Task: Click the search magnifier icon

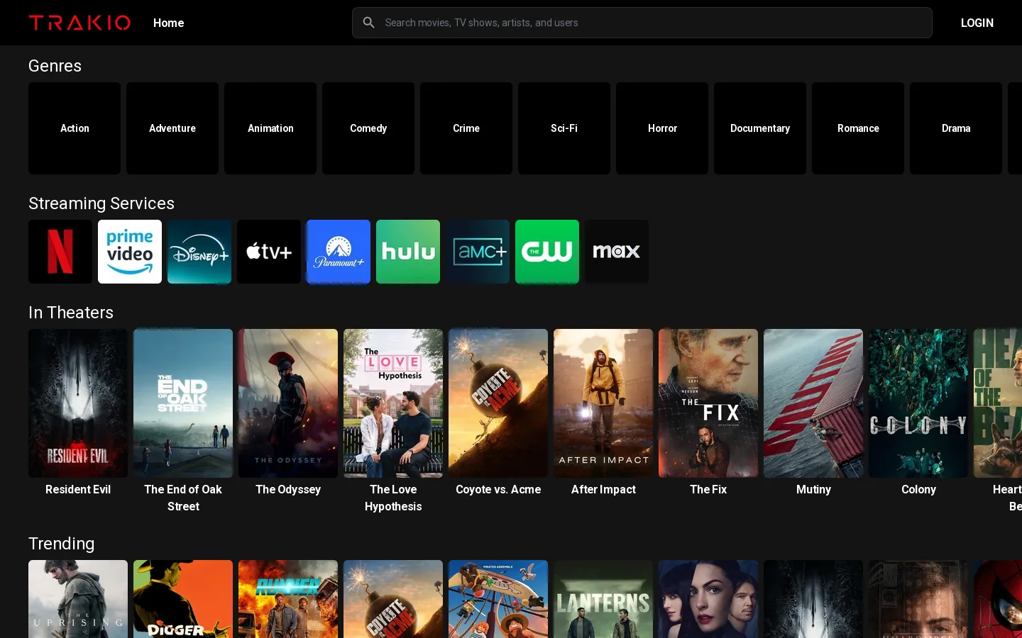Action: point(368,23)
